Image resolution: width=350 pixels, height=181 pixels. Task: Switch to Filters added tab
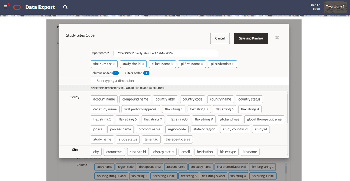click(x=137, y=73)
